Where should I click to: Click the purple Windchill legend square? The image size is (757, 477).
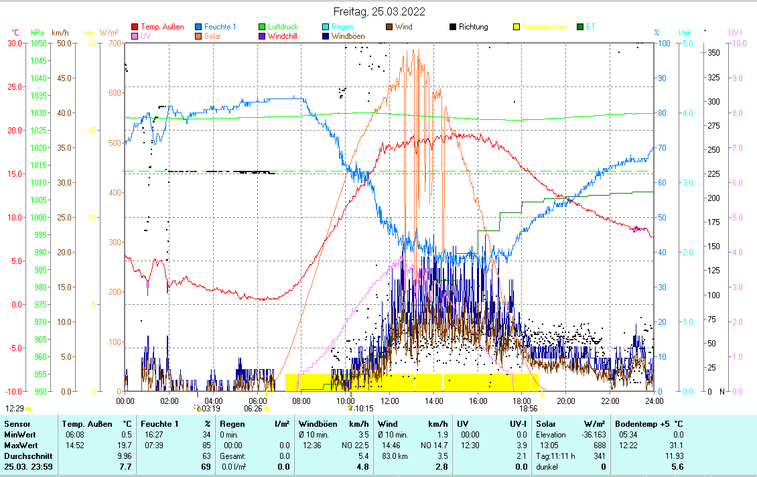pos(263,36)
